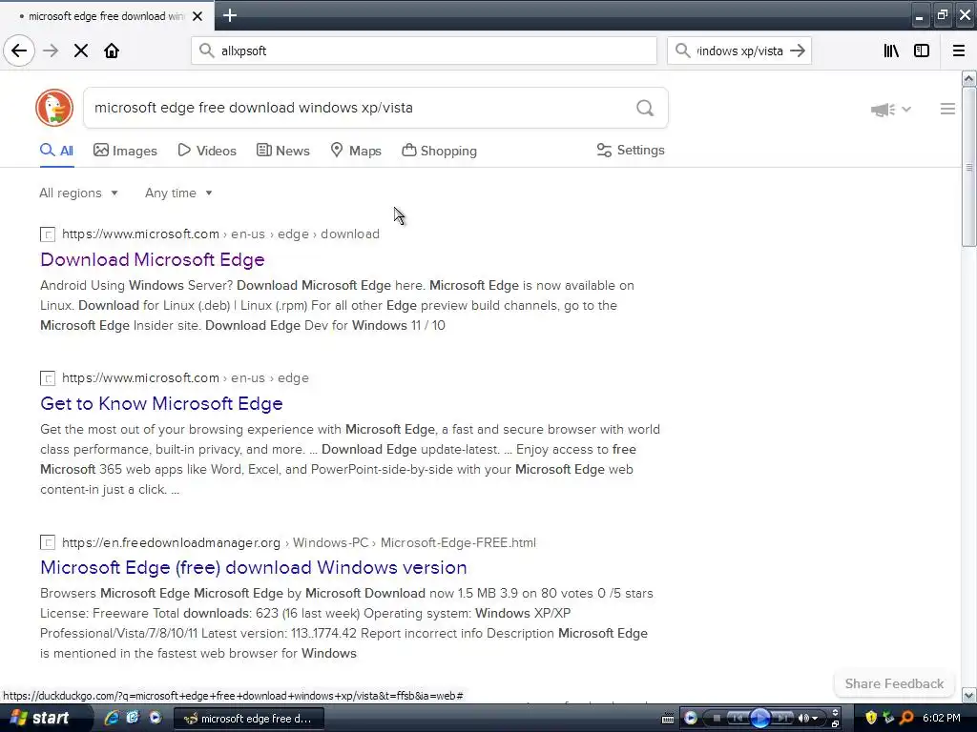Click the page scrollbar down arrow
977x732 pixels.
point(968,695)
